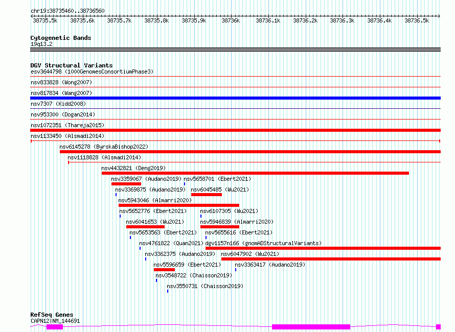The image size is (455, 332).
Task: Click the red bar under dgv1157n166
Action: (x=323, y=248)
